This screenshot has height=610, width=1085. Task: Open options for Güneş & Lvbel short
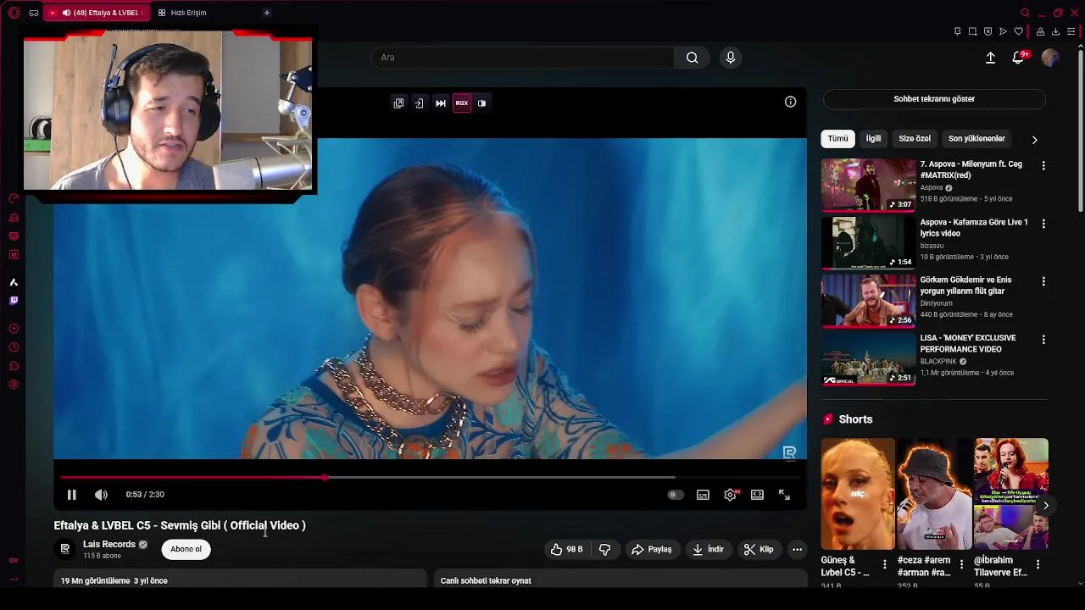[x=885, y=564]
